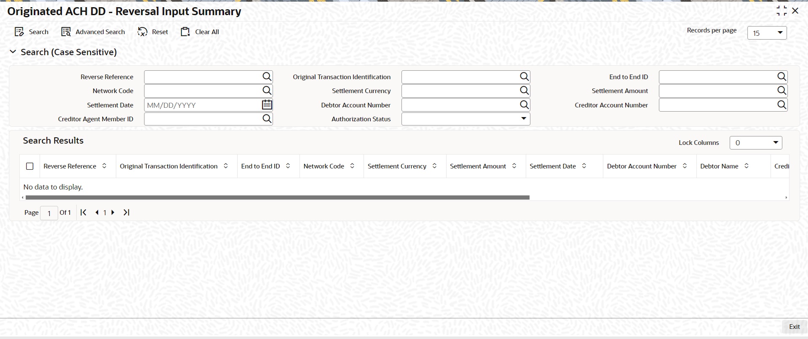
Task: Tick the select-all checkbox in results header
Action: [x=29, y=166]
